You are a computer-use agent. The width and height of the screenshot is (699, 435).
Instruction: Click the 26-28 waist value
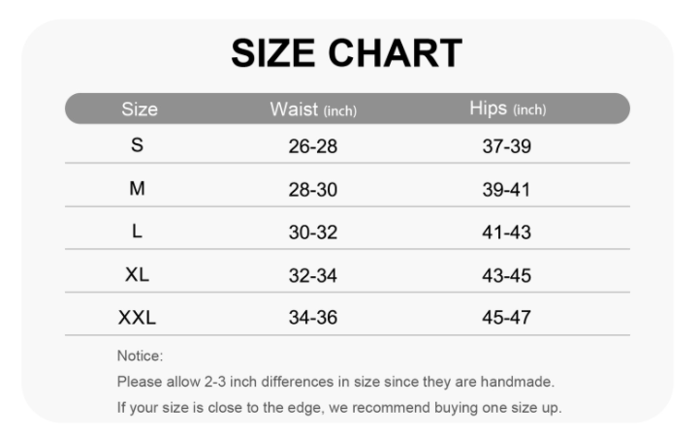(x=312, y=147)
